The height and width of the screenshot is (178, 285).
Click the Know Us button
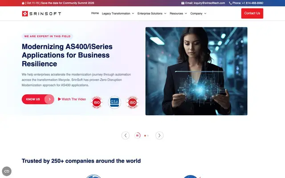(x=38, y=99)
